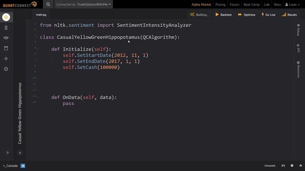Click on class name CasualYellowGreenHippopotamus
The height and width of the screenshot is (171, 305).
[x=98, y=37]
